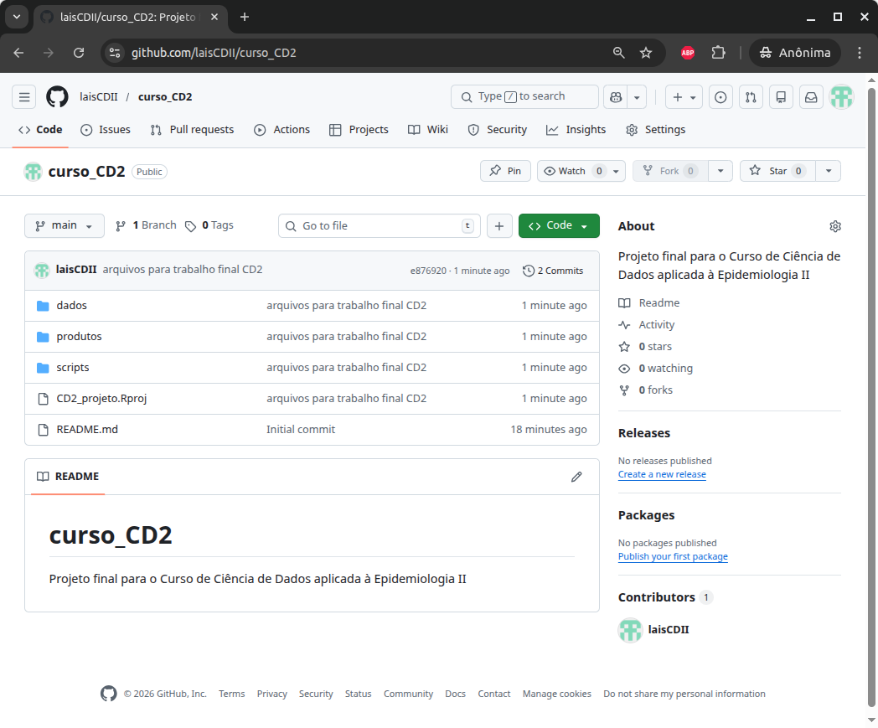This screenshot has height=728, width=878.
Task: Switch to the Actions tab
Action: [x=282, y=130]
